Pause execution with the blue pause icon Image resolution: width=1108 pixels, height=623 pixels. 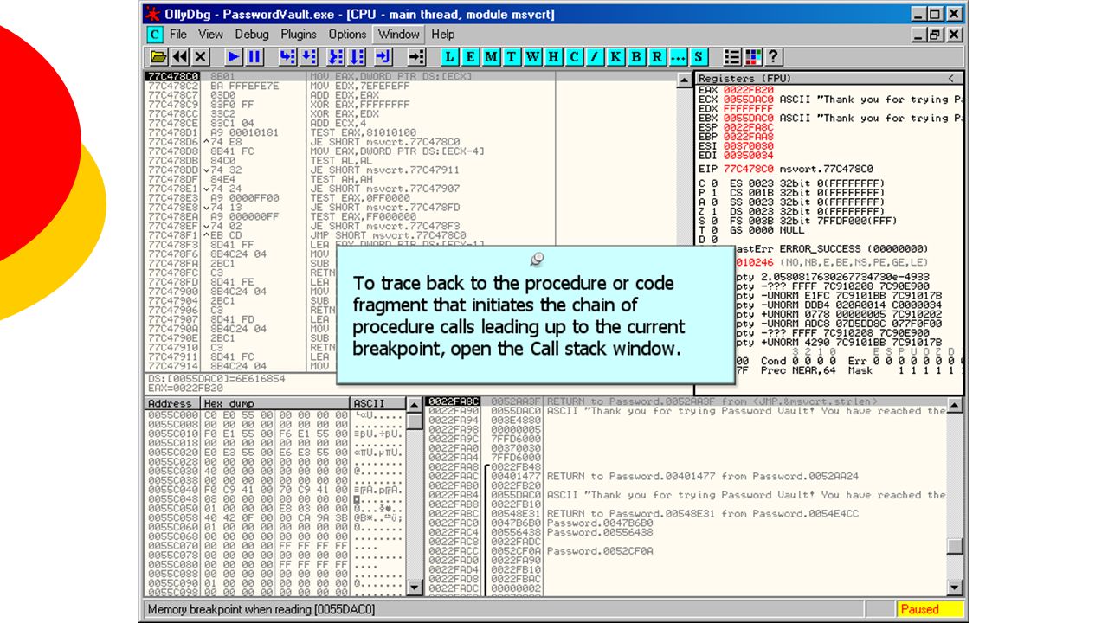[x=254, y=57]
